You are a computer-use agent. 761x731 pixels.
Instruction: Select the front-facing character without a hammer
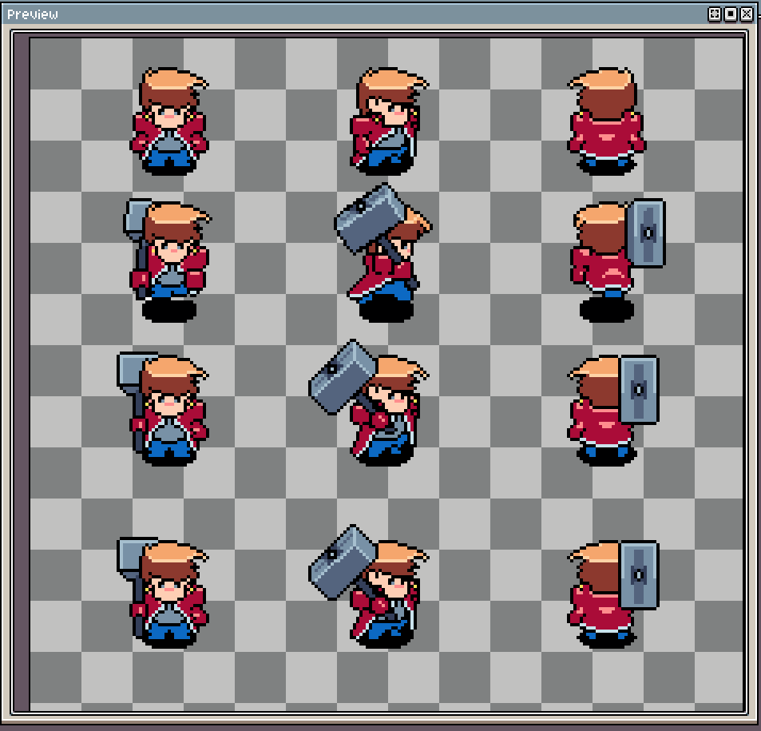click(x=169, y=121)
